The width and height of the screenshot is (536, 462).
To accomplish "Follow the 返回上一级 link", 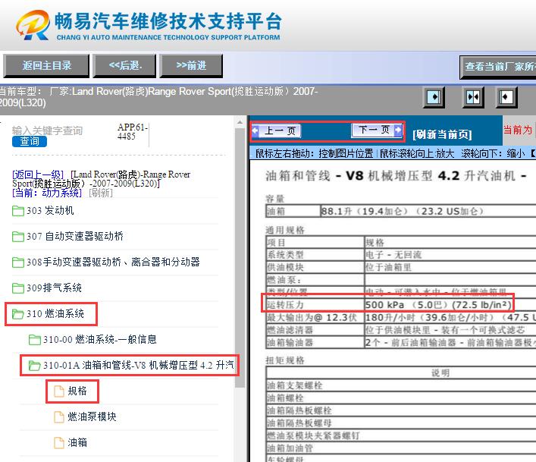I will [x=38, y=174].
